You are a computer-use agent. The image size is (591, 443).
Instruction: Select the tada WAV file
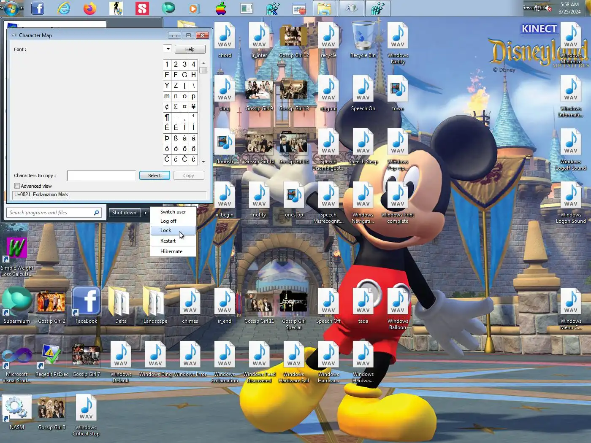363,306
